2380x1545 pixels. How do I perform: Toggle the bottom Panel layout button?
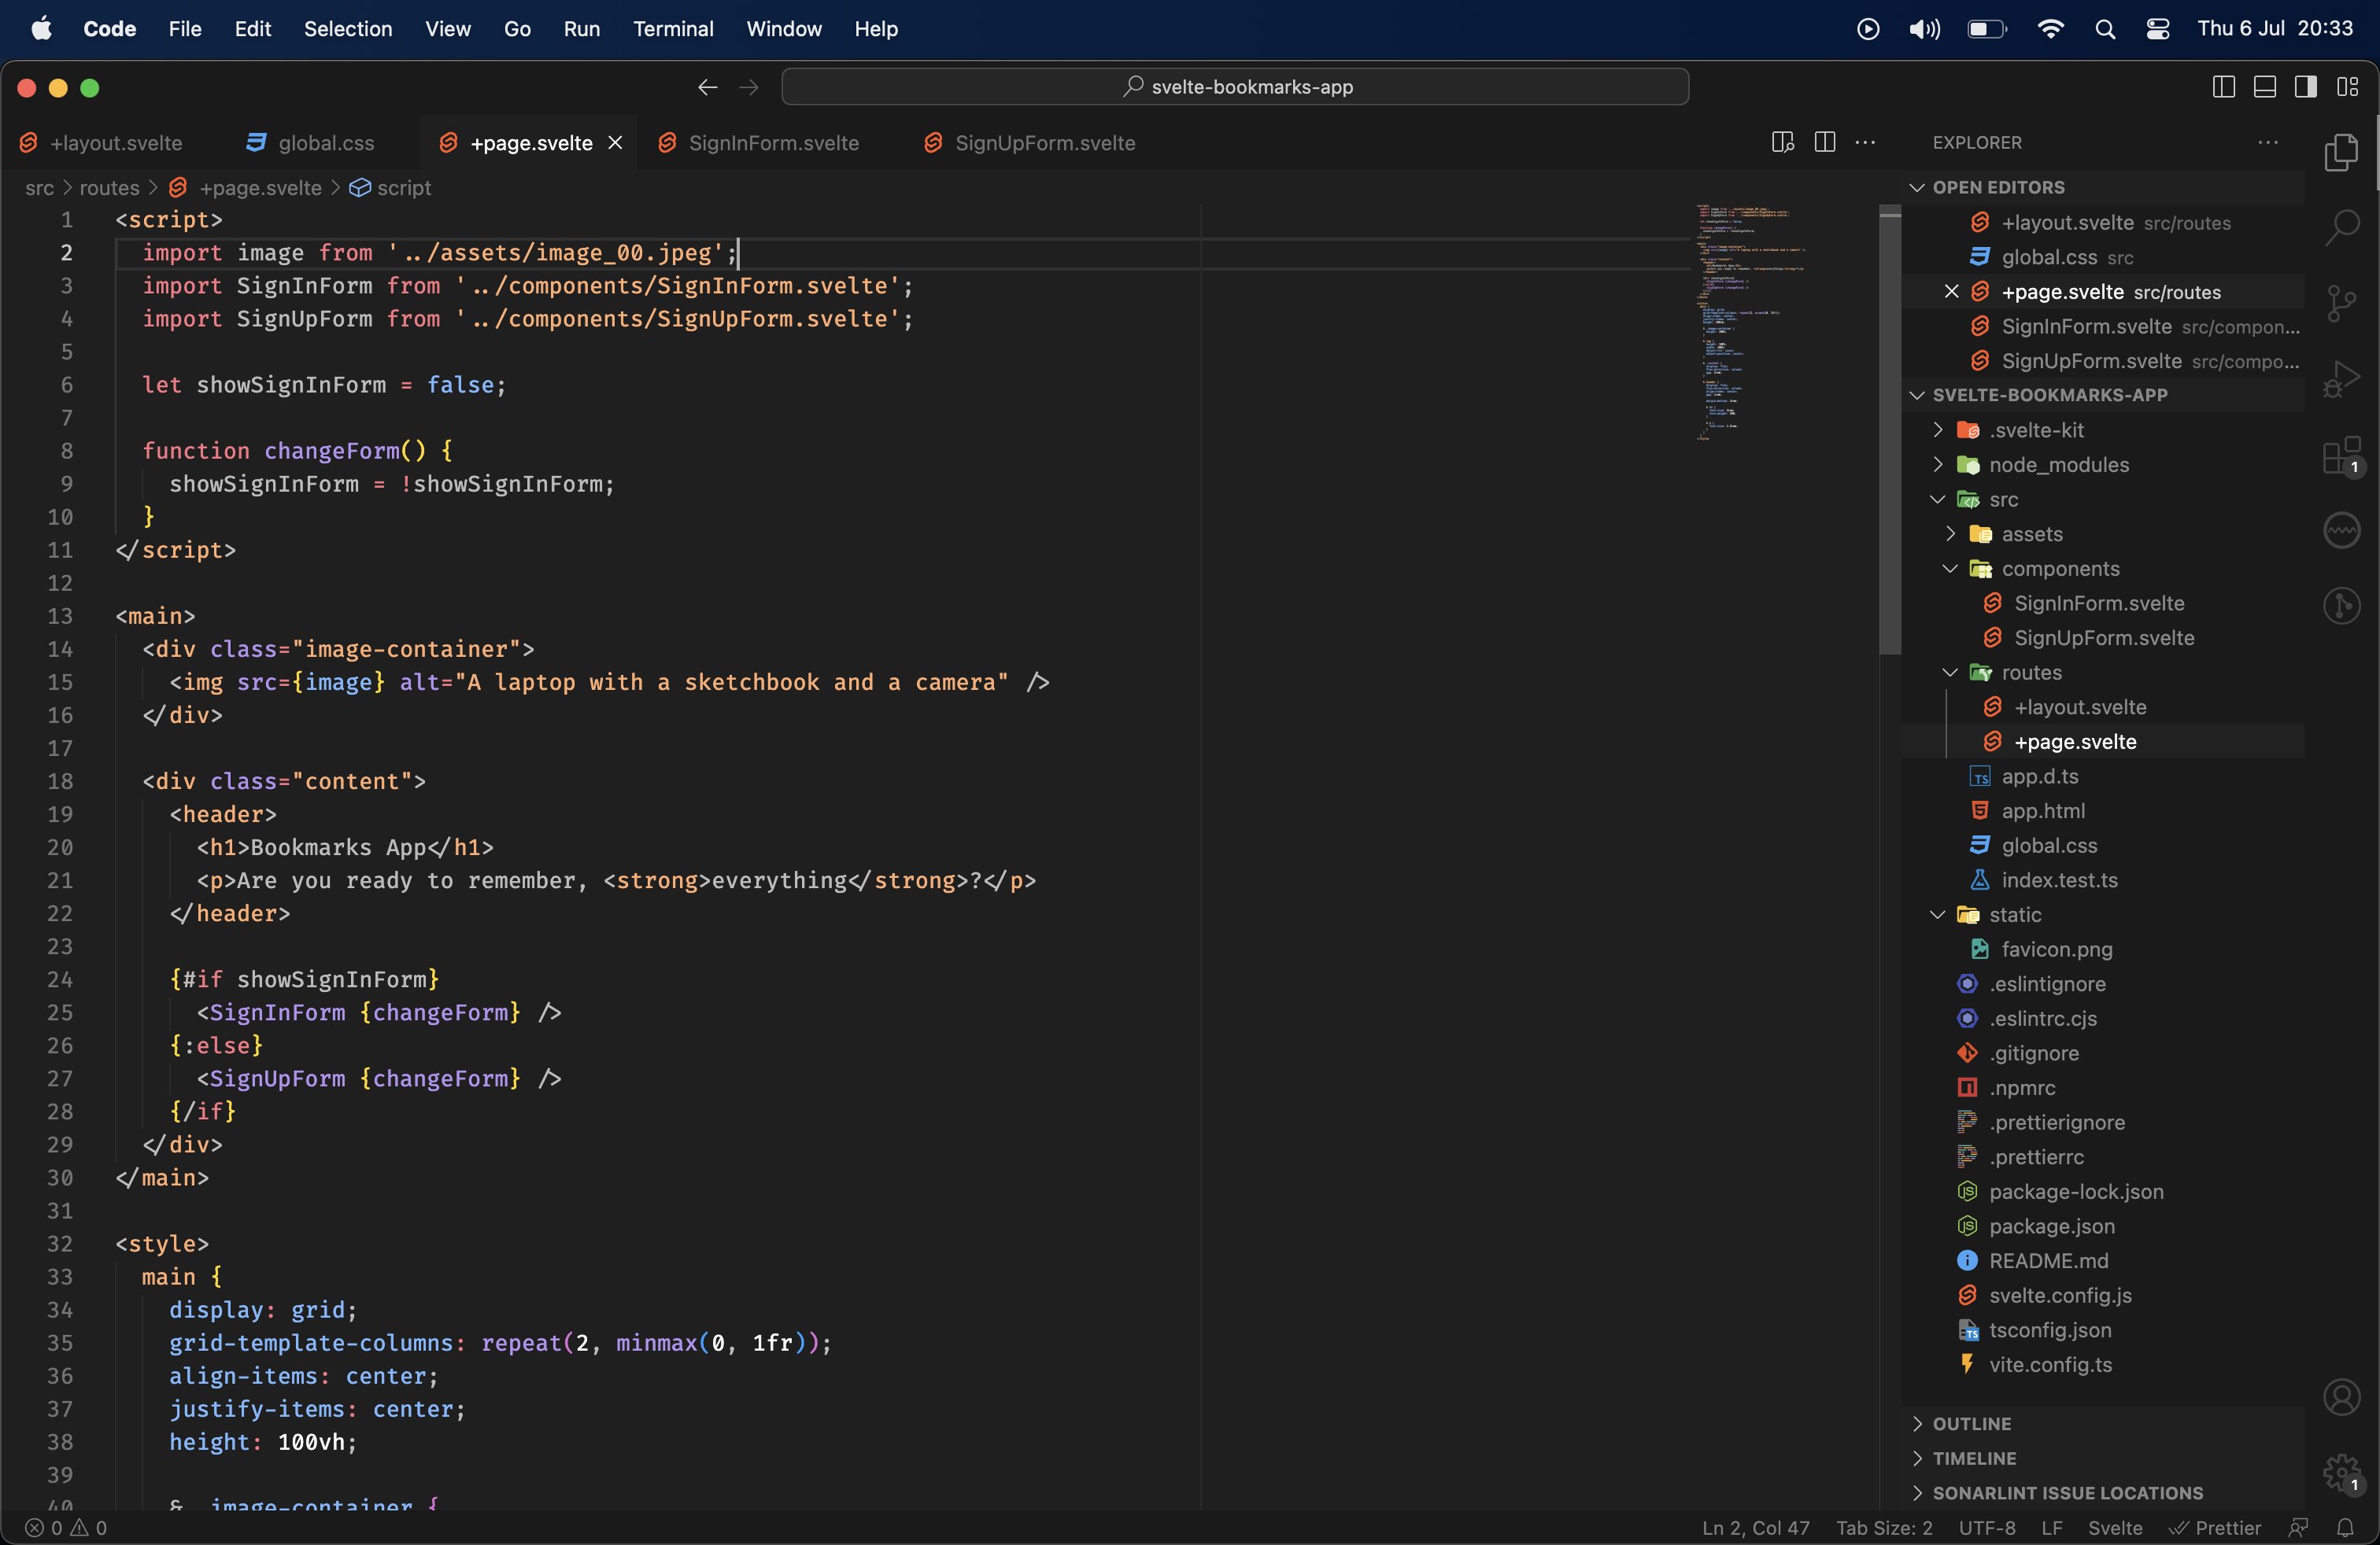click(x=2264, y=87)
